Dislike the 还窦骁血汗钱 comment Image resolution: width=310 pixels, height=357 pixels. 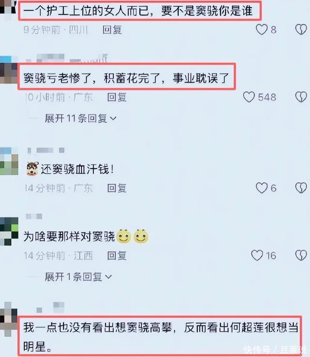tap(301, 188)
